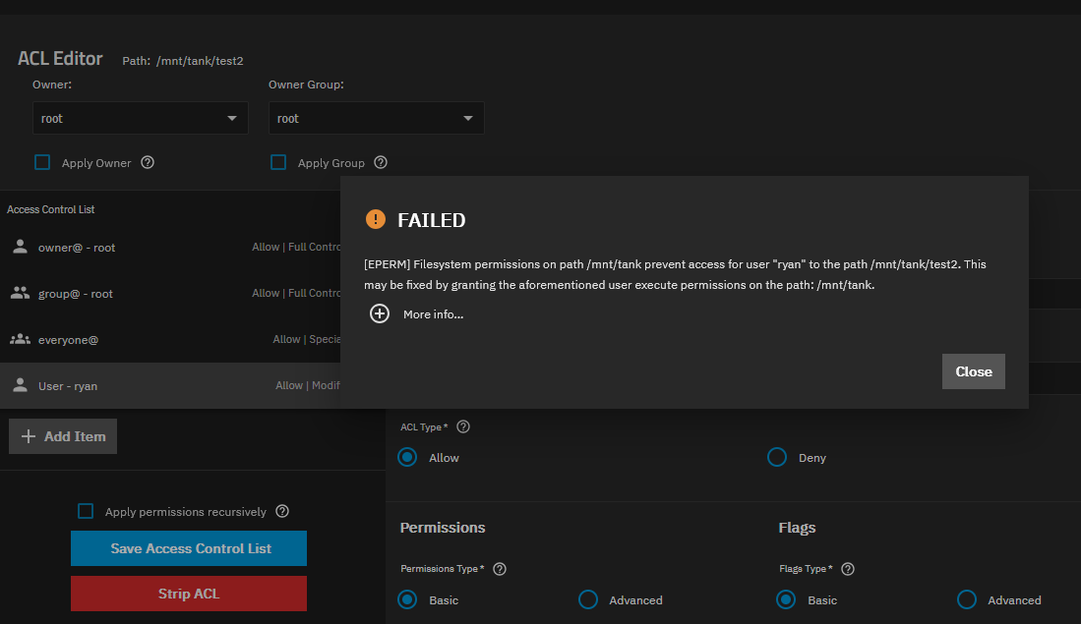This screenshot has width=1081, height=624.
Task: Click the help icon beside Apply Group
Action: tap(381, 163)
